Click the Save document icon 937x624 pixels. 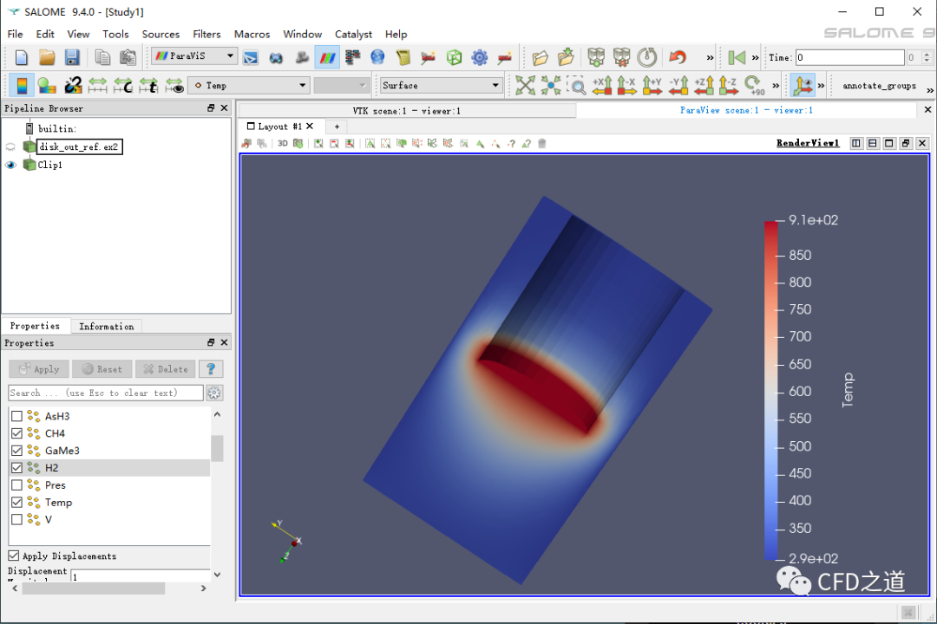(x=72, y=57)
